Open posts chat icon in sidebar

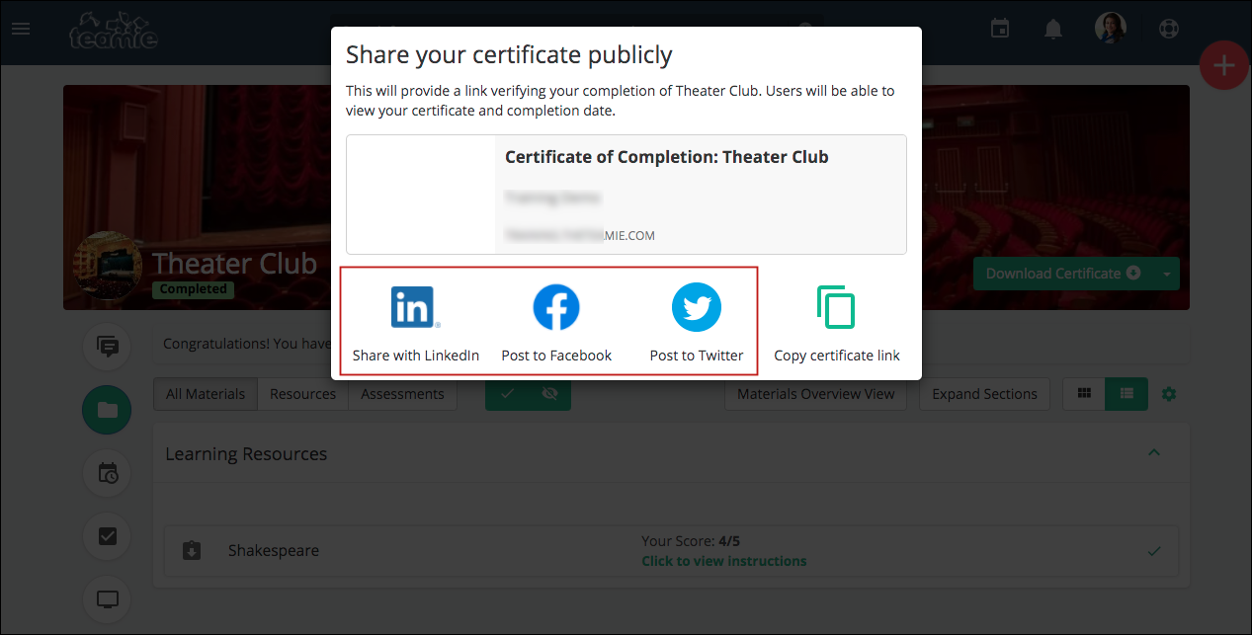[107, 347]
